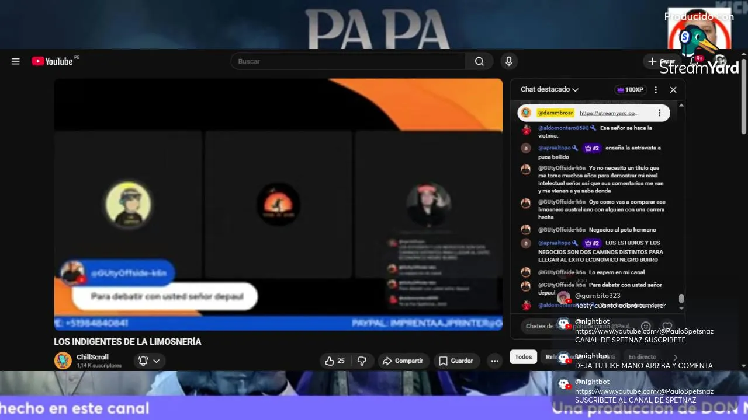748x420 pixels.
Task: Open the YouTube hamburger guide menu
Action: tap(16, 61)
